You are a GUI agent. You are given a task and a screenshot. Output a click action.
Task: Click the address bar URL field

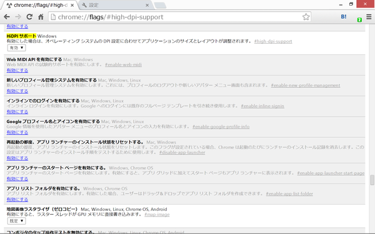click(x=179, y=17)
